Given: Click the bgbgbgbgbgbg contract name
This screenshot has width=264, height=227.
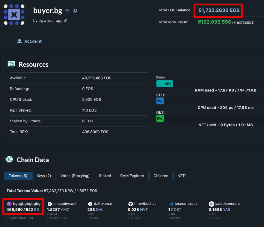Looking at the screenshot, I should pos(27,204).
